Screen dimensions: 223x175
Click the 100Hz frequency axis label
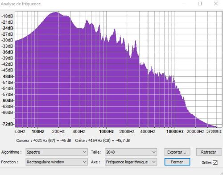click(38, 132)
